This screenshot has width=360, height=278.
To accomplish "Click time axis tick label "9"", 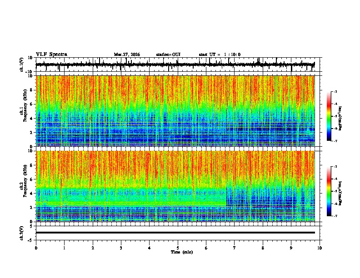I will (x=291, y=248).
